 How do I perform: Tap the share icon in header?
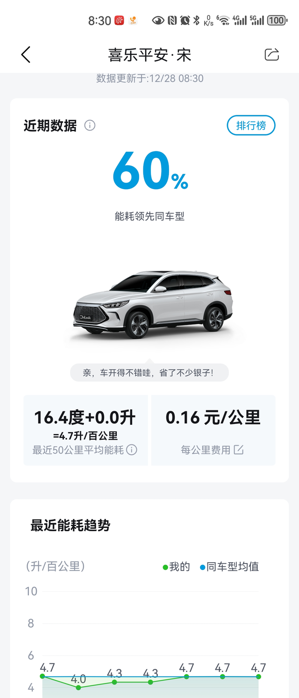[272, 55]
